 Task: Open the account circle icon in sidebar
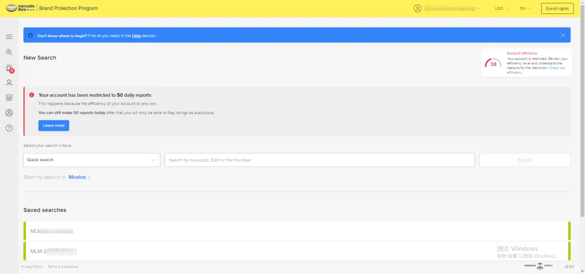coord(9,113)
